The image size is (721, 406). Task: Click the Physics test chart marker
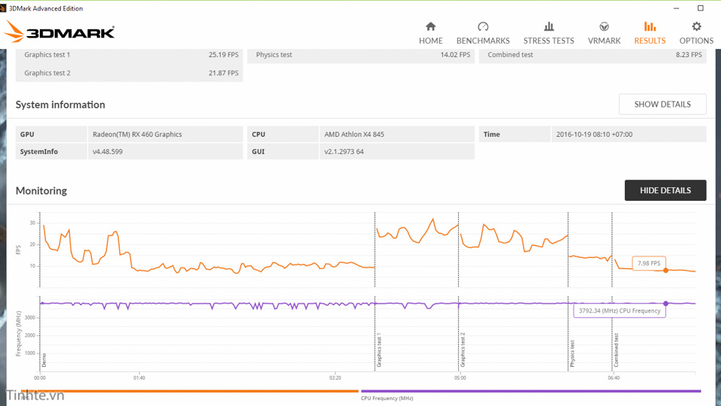(x=572, y=353)
